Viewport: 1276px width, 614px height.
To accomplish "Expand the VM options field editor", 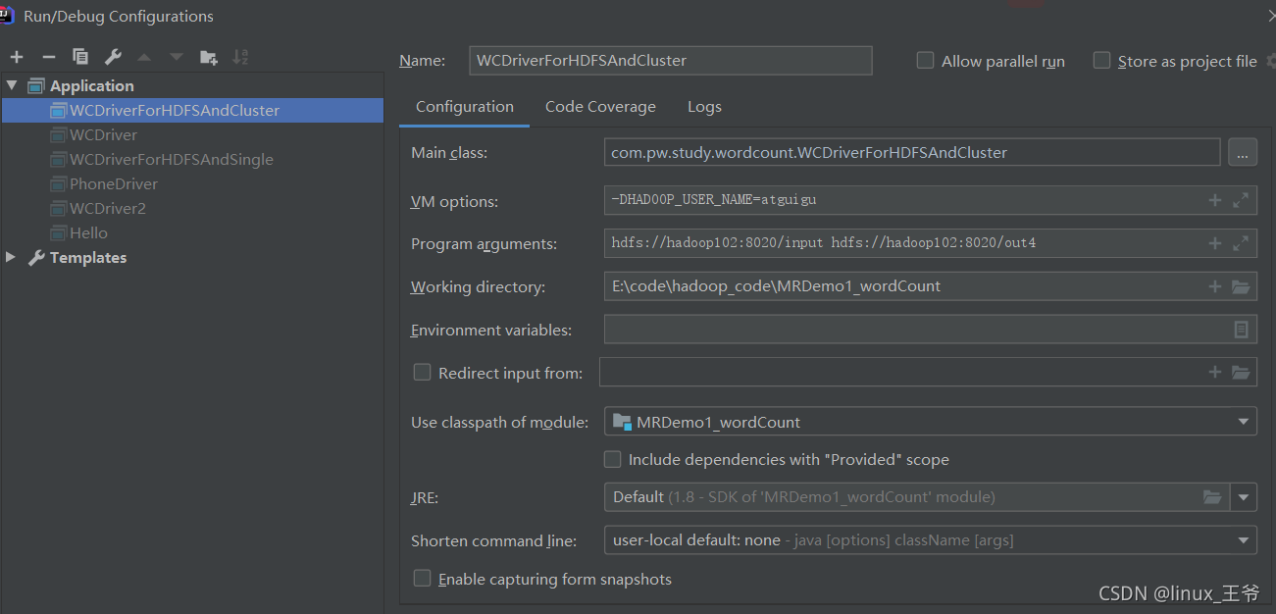I will [x=1241, y=200].
